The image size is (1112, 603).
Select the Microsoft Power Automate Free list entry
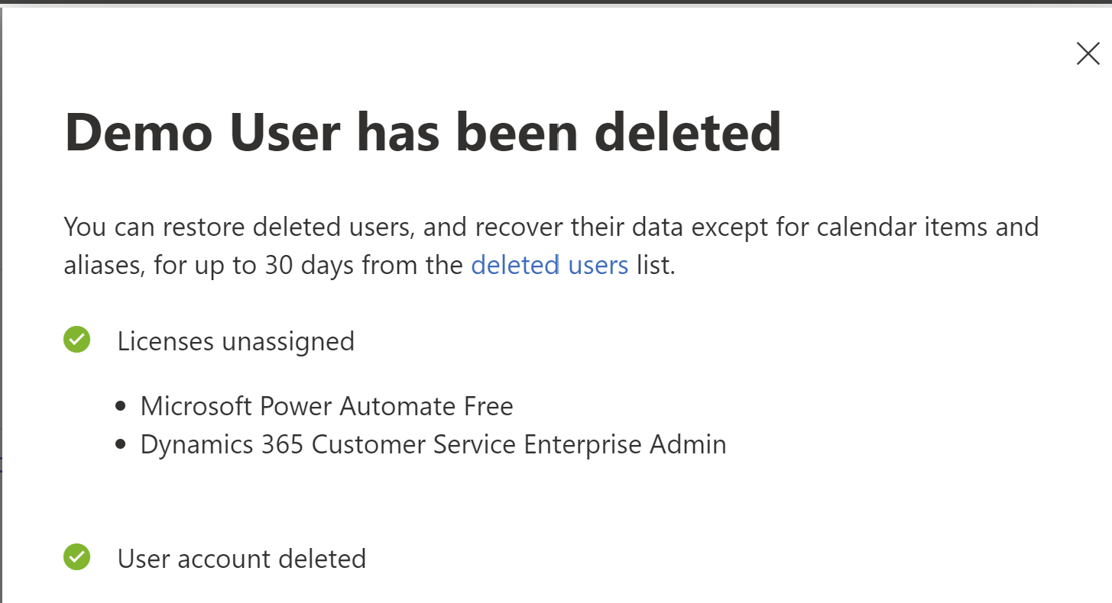click(x=326, y=405)
